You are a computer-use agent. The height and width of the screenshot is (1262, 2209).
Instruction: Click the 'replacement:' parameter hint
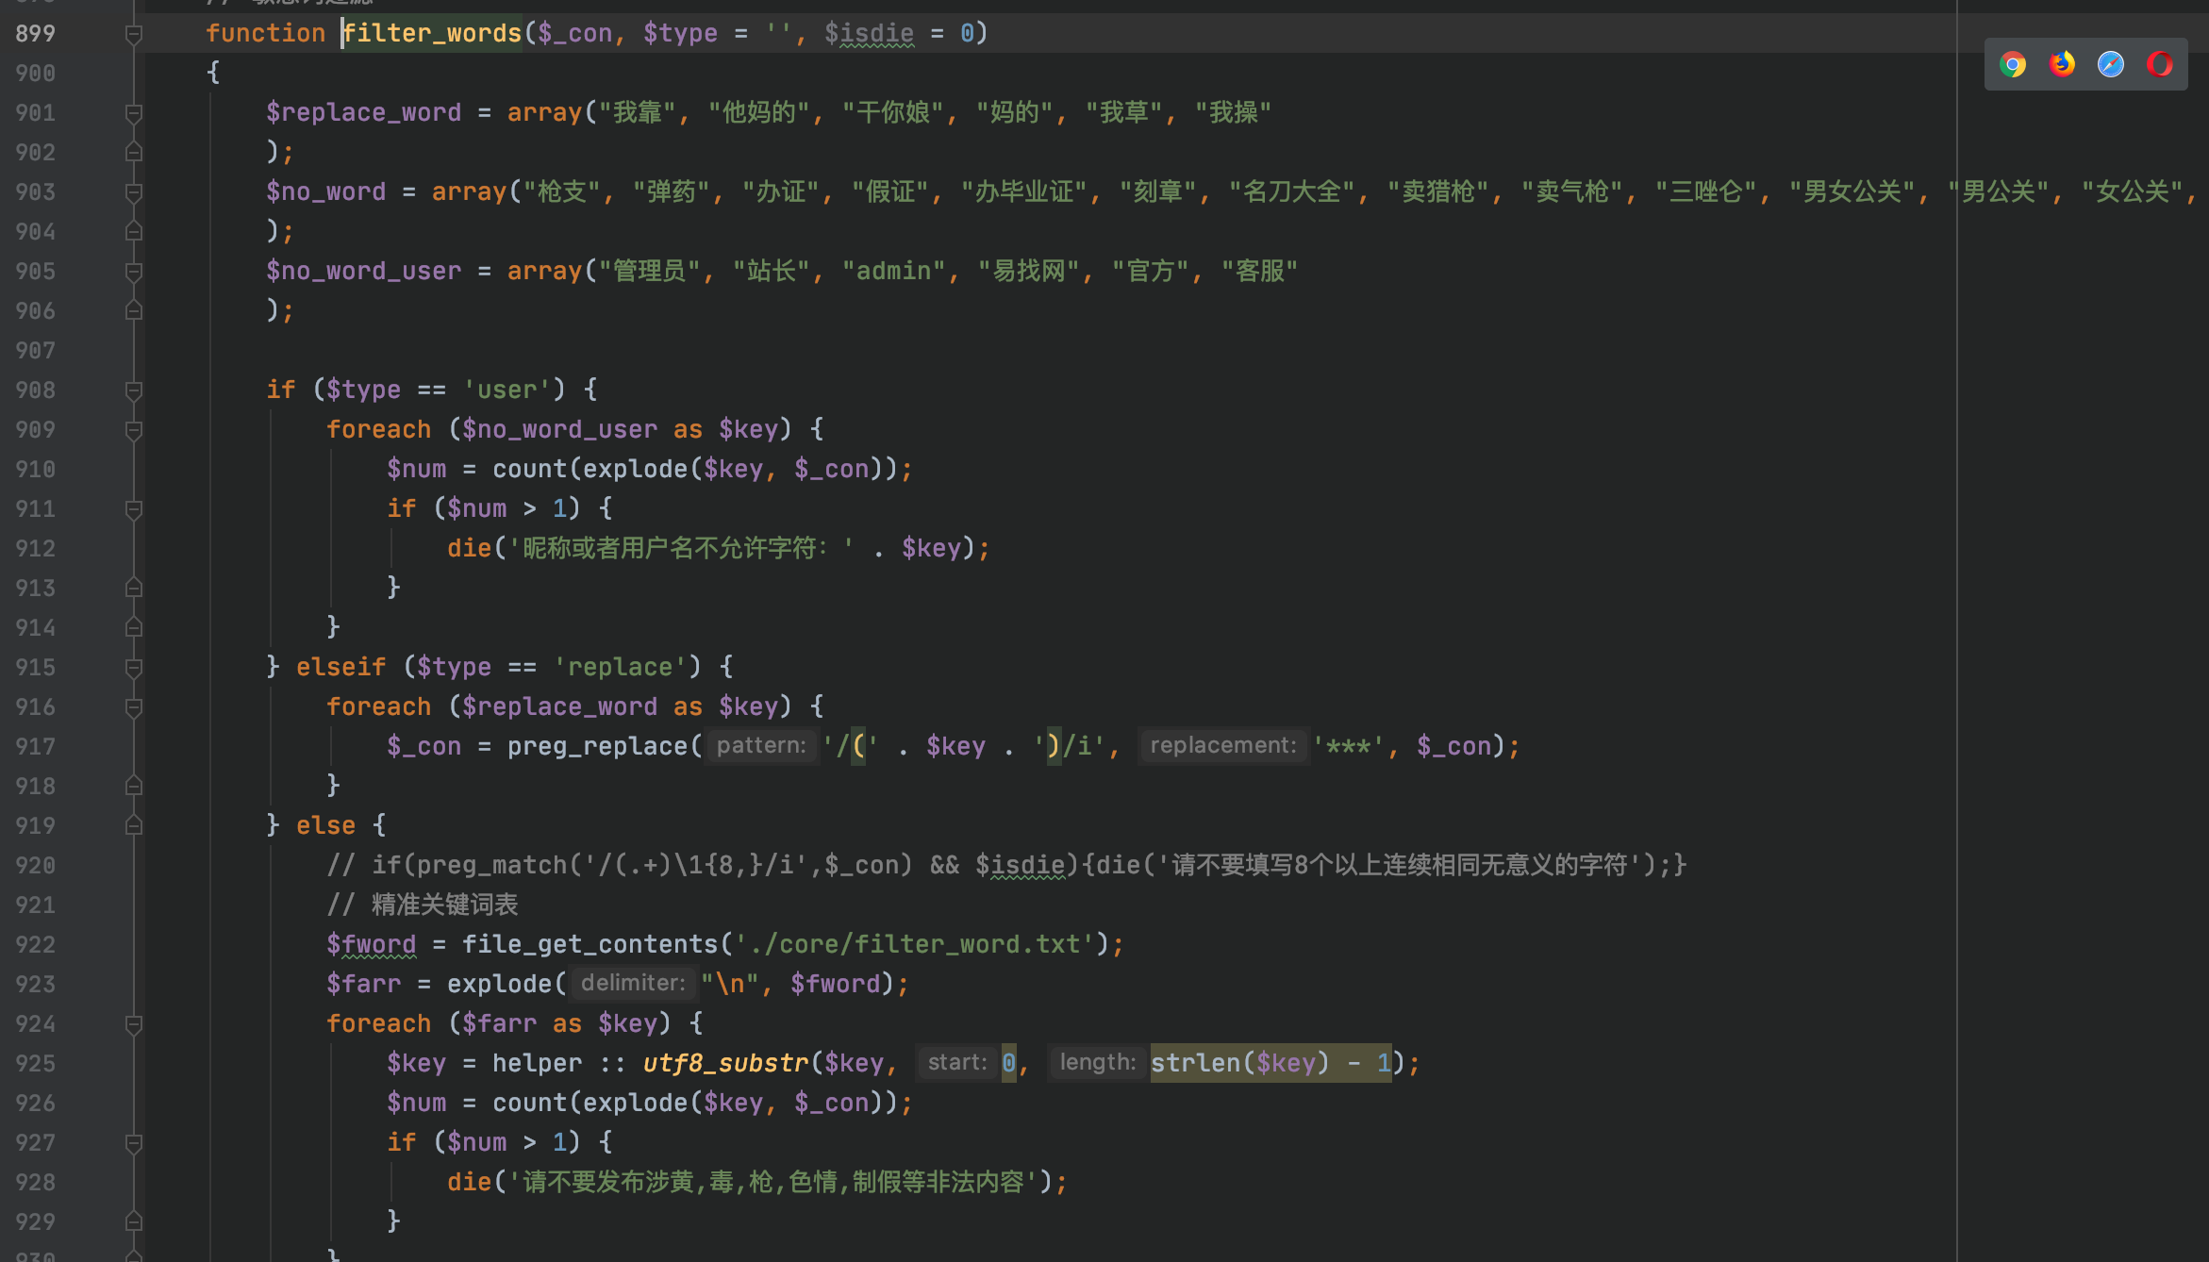pyautogui.click(x=1222, y=746)
